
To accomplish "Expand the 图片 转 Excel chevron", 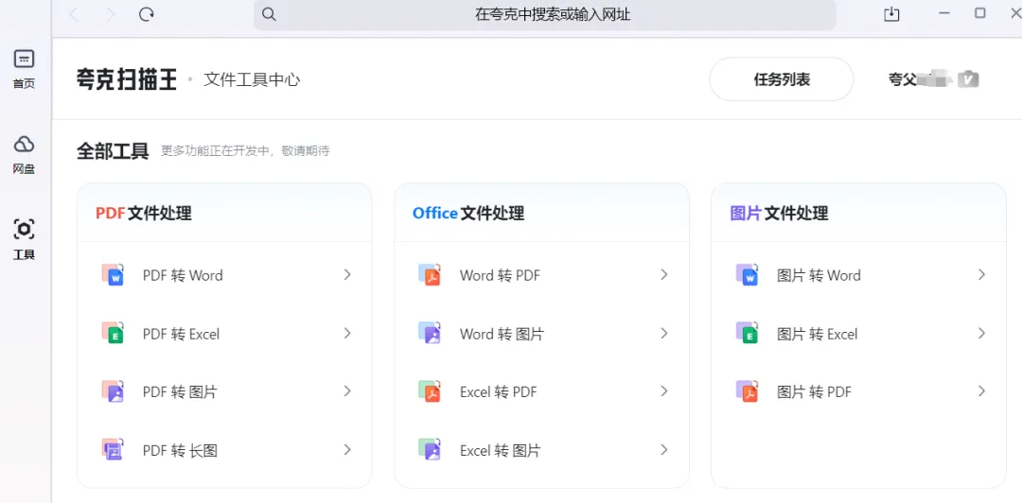I will pos(981,334).
